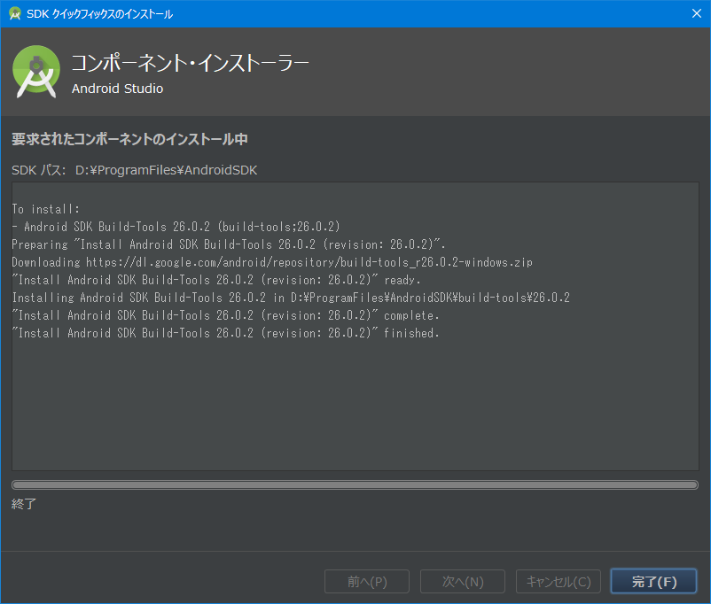Image resolution: width=711 pixels, height=604 pixels.
Task: Click the 終了 status label
Action: [24, 504]
